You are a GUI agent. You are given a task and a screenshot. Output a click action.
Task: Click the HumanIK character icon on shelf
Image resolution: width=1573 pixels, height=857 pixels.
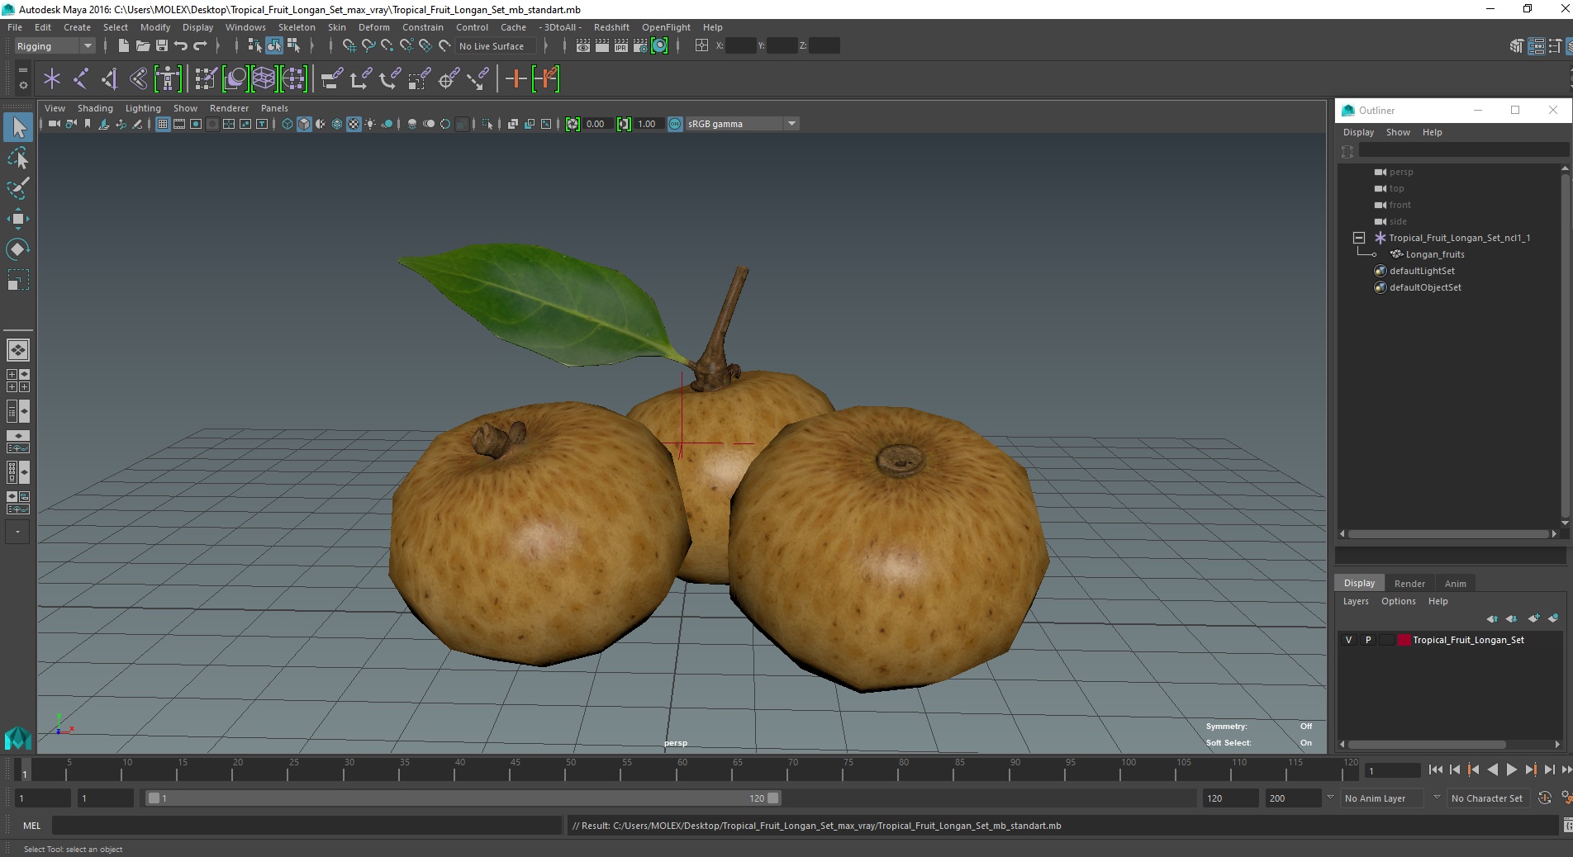click(168, 79)
